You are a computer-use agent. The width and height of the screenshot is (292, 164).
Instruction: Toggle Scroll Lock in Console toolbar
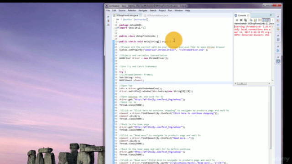tap(255, 20)
